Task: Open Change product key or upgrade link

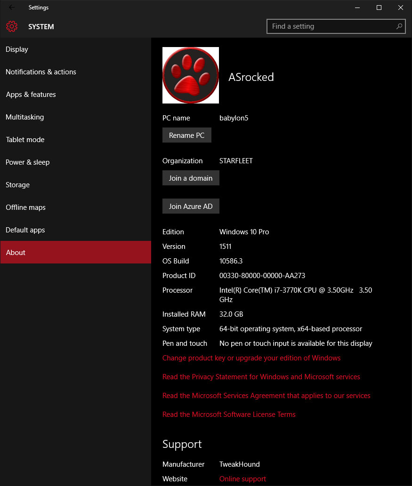Action: (x=251, y=358)
